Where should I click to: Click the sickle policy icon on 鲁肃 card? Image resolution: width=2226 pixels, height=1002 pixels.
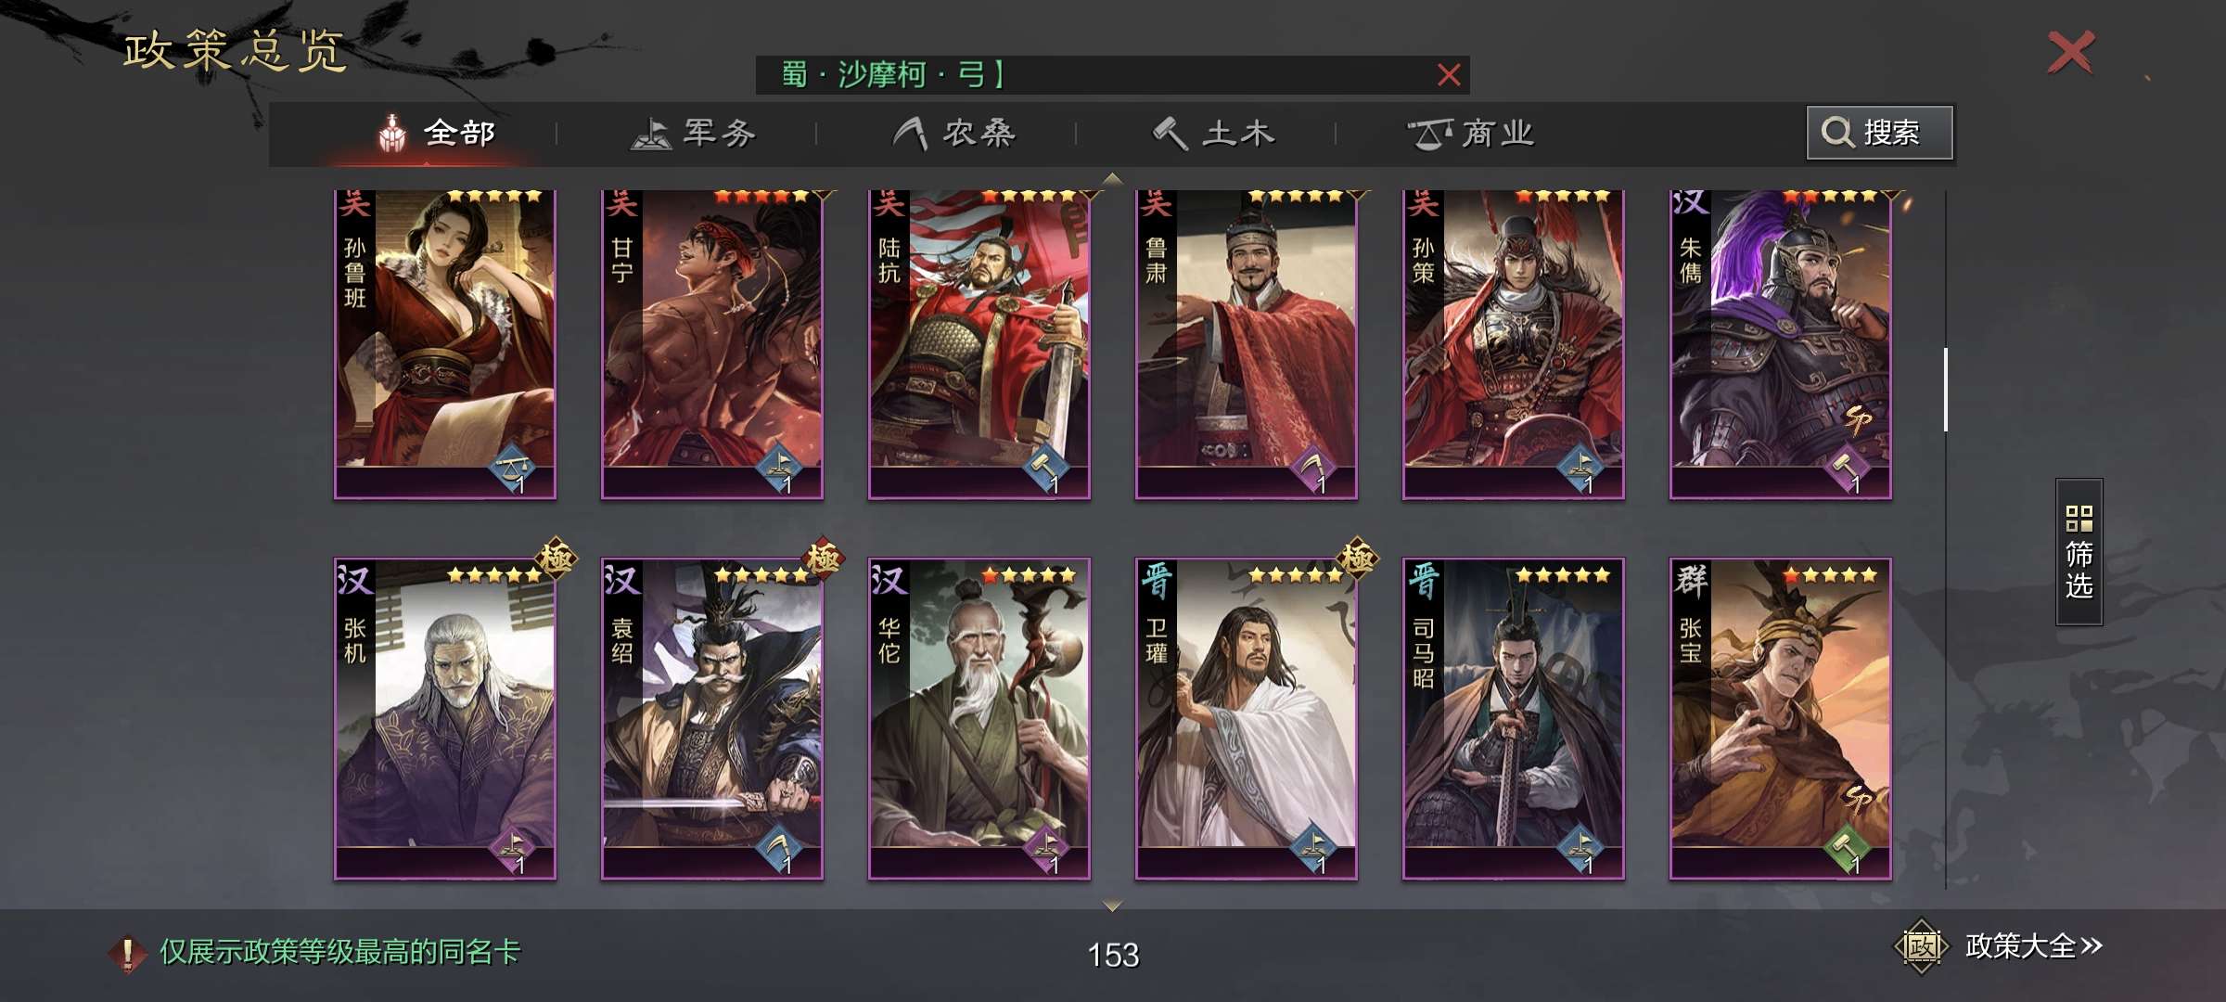[x=1312, y=468]
